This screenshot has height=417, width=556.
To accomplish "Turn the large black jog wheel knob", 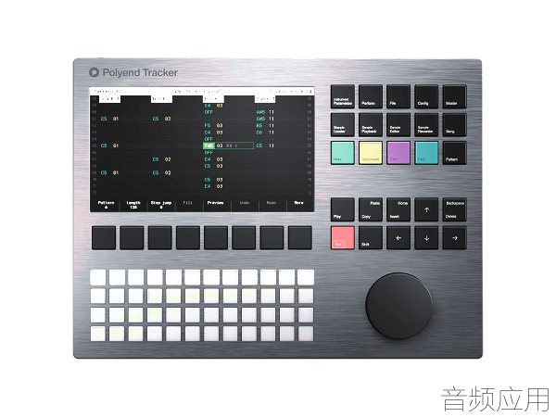I will pyautogui.click(x=398, y=306).
